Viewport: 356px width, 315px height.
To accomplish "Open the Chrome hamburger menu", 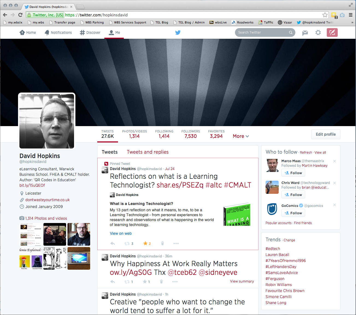I will tap(351, 15).
